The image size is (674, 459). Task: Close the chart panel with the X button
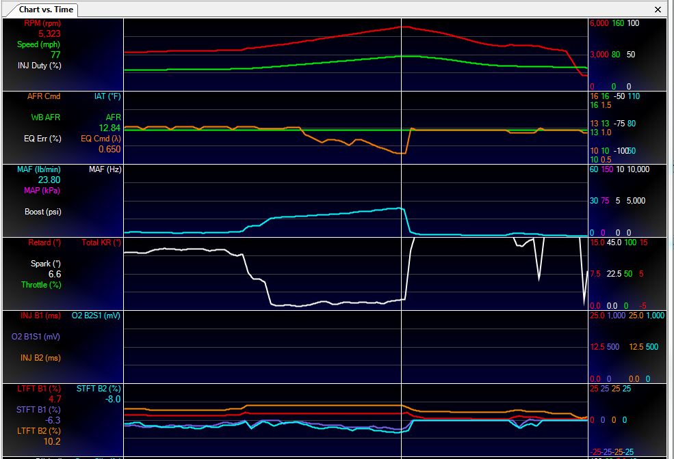[x=658, y=10]
